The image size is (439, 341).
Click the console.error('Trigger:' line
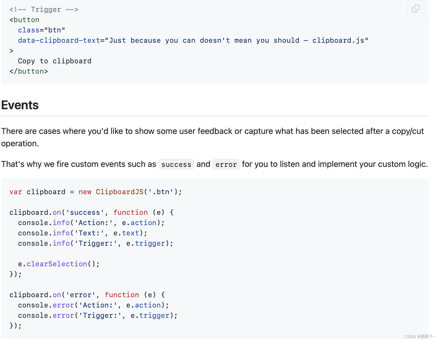pos(98,316)
